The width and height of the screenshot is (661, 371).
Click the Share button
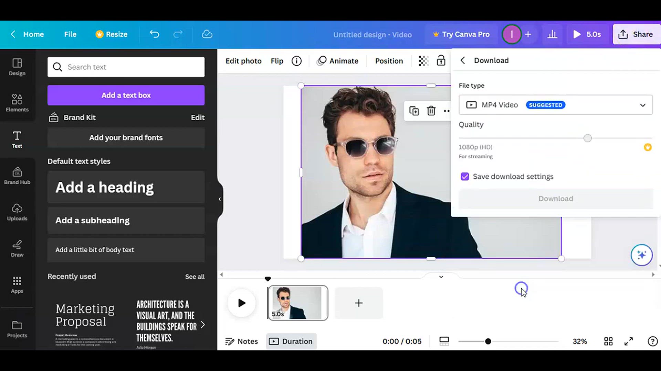tap(636, 34)
